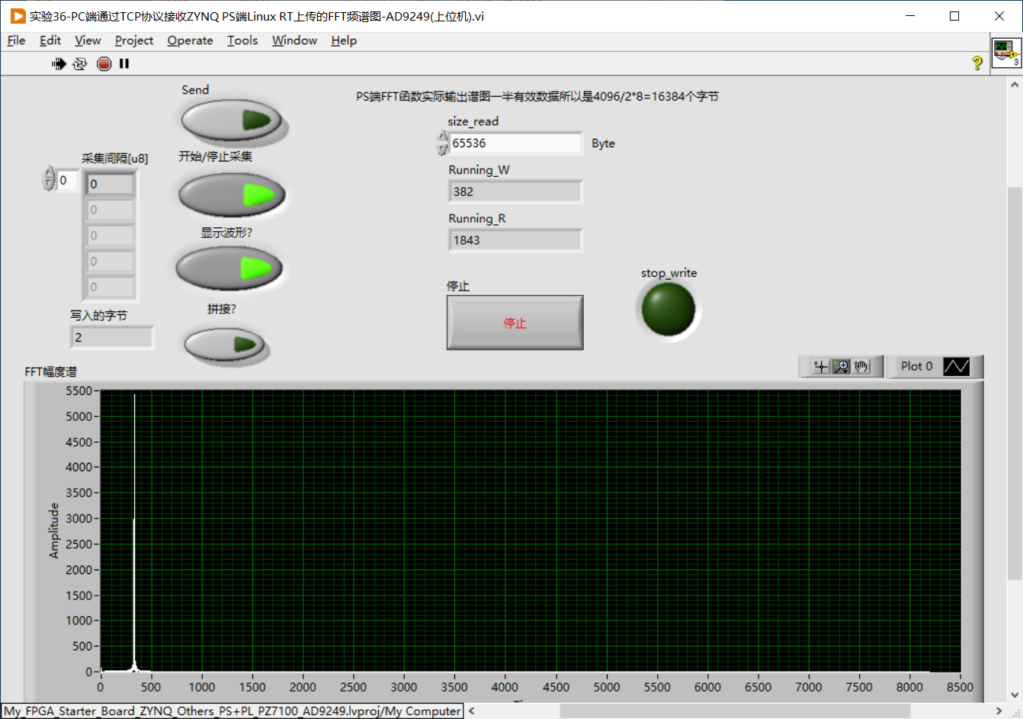Open the Edit menu
Viewport: 1023px width, 719px height.
[50, 40]
